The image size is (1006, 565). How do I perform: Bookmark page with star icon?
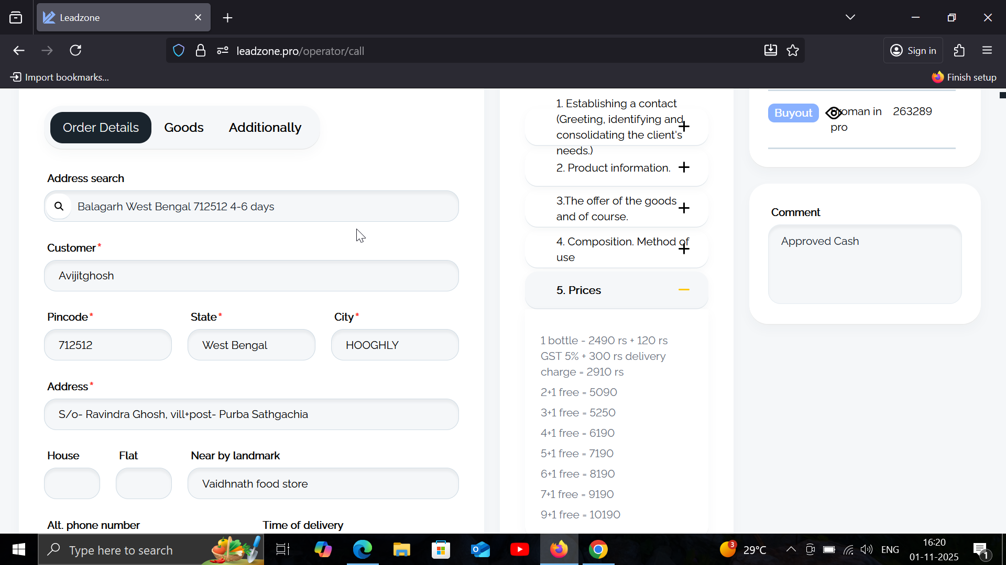pyautogui.click(x=793, y=51)
